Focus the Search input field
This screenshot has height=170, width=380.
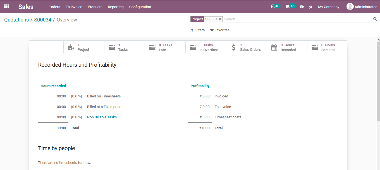(298, 19)
